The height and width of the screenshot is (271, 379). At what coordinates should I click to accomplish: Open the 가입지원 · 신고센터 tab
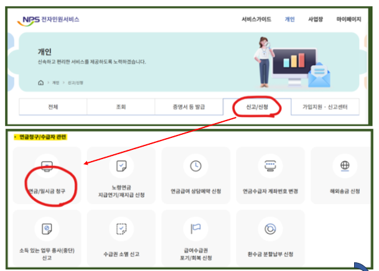click(x=325, y=107)
